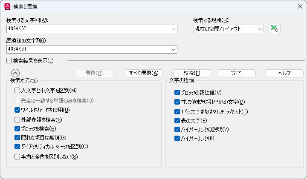Enable 検索結果を表示 checkbox
The height and width of the screenshot is (179, 307).
pos(9,61)
